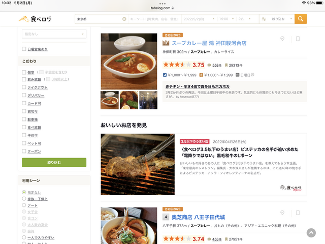The height and width of the screenshot is (244, 325).
Task: Open the filter sliders icon
Action: pos(264,19)
